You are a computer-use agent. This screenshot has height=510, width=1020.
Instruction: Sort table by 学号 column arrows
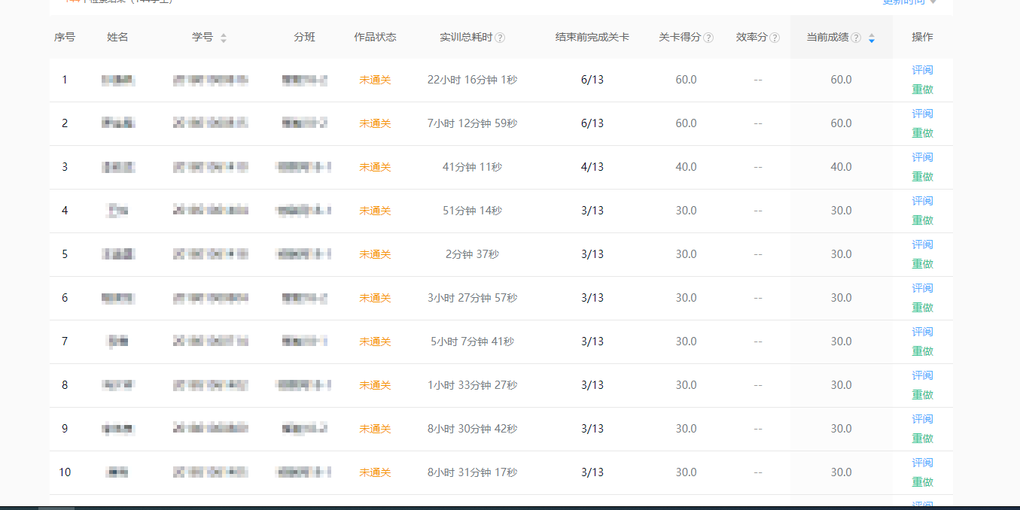coord(224,38)
